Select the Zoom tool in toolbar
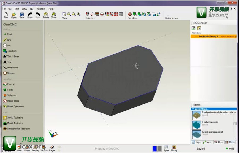The width and height of the screenshot is (239, 153). coord(54,15)
